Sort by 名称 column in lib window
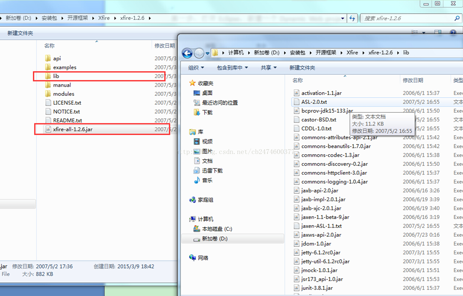The image size is (463, 296). point(298,80)
